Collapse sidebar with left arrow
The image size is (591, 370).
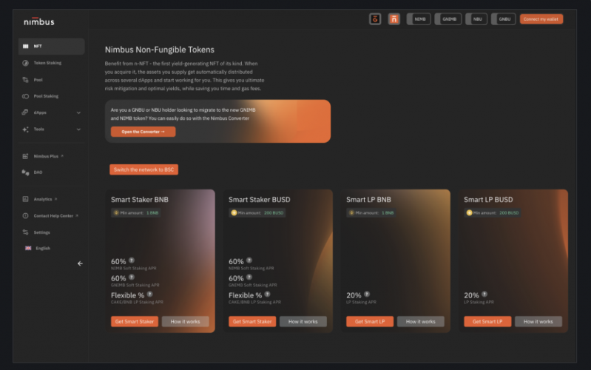click(80, 263)
